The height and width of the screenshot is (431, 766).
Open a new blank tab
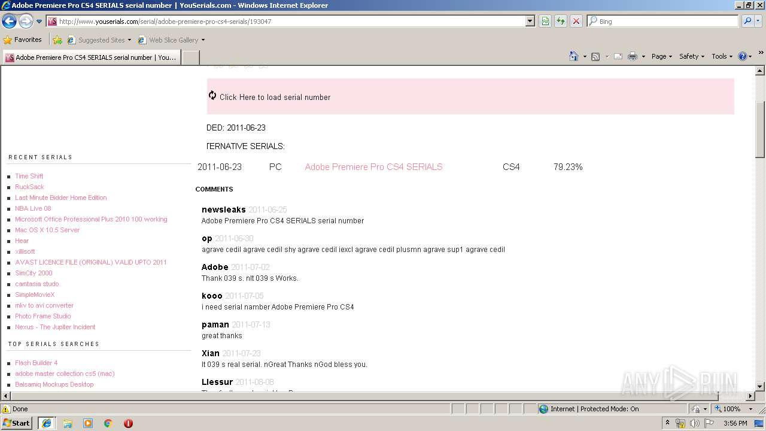point(190,57)
